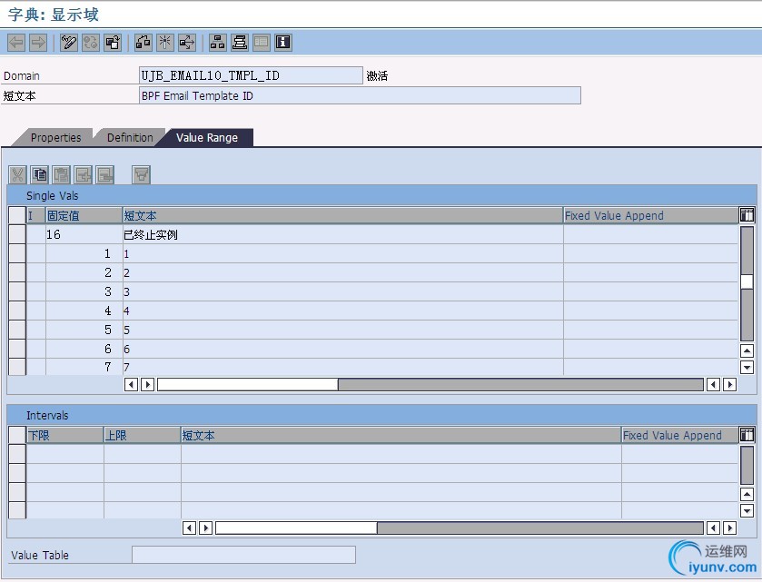The image size is (762, 582).
Task: Click Single Vals 短文本 column header
Action: coord(342,215)
